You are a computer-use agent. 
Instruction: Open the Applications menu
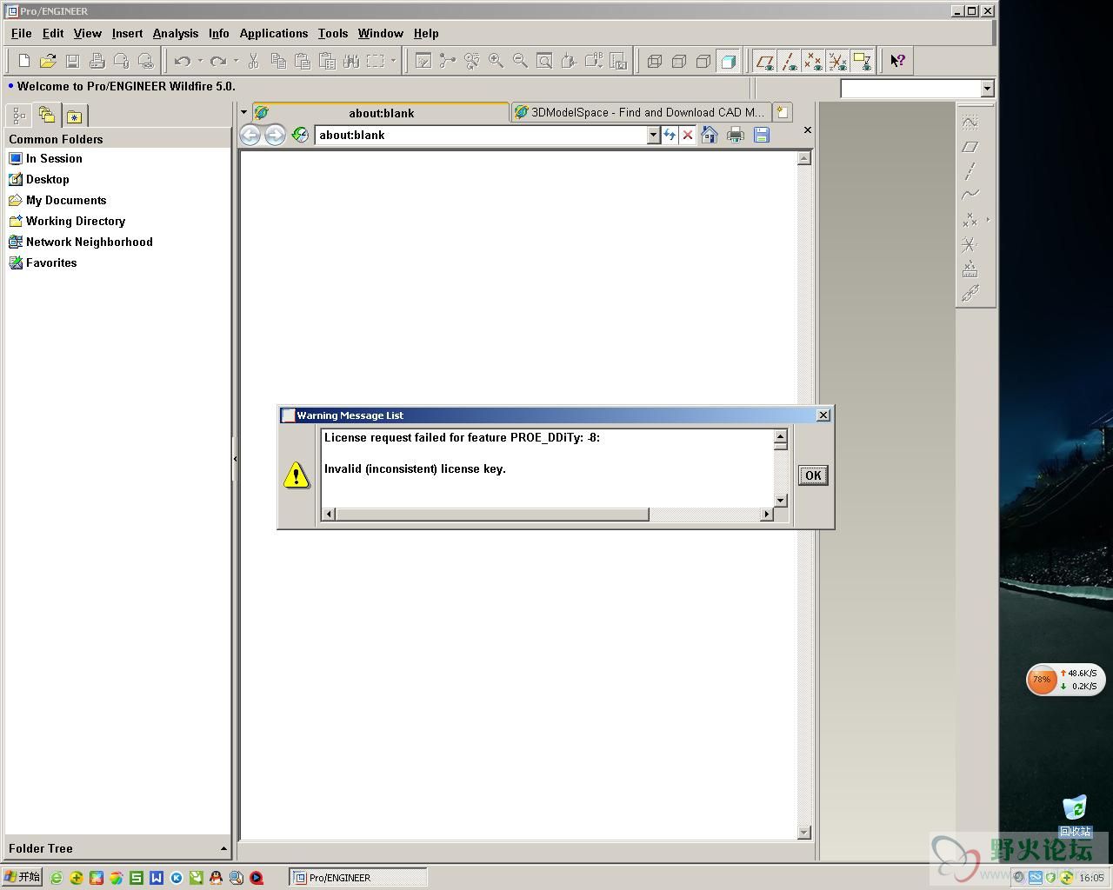point(274,33)
